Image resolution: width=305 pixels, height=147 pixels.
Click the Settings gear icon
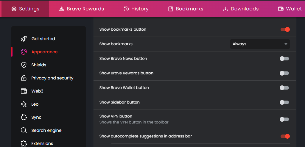14,9
